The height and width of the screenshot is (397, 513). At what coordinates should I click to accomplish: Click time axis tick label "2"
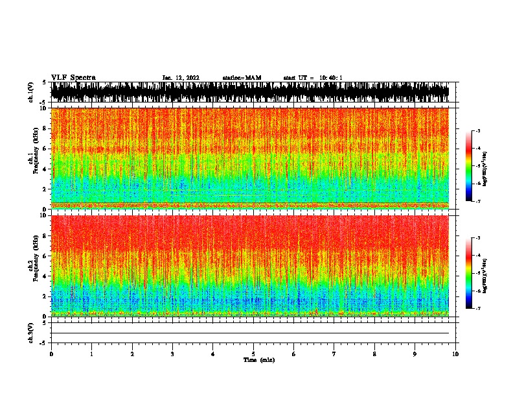click(132, 354)
